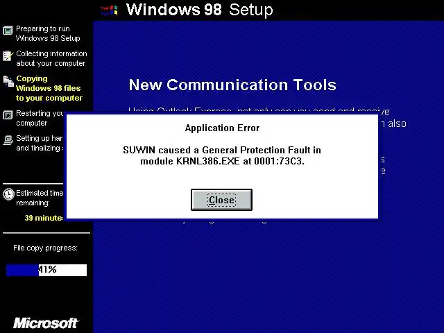Click the Copying Windows 98 files step icon

pos(8,81)
